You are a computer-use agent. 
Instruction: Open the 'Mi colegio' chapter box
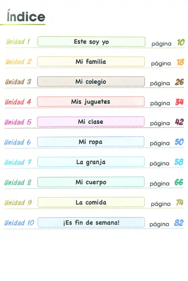point(91,82)
